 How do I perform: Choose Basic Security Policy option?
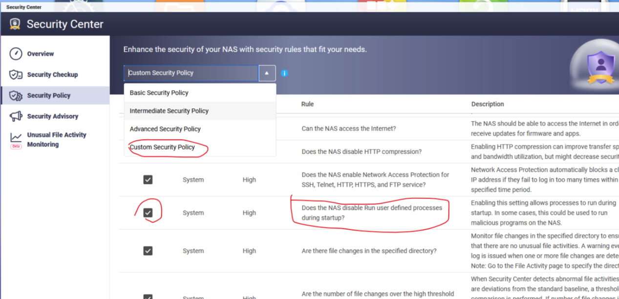point(200,93)
